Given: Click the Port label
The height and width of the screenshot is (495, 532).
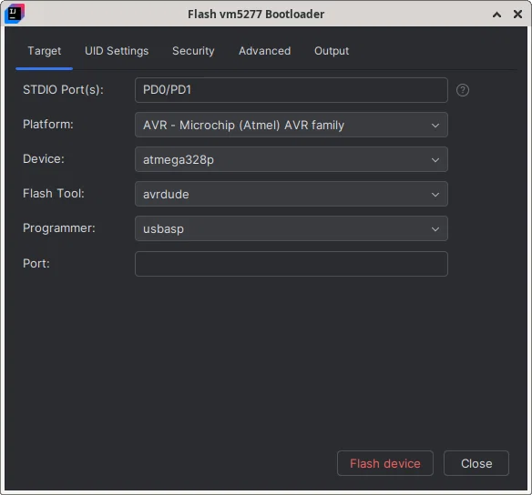Looking at the screenshot, I should pyautogui.click(x=36, y=263).
